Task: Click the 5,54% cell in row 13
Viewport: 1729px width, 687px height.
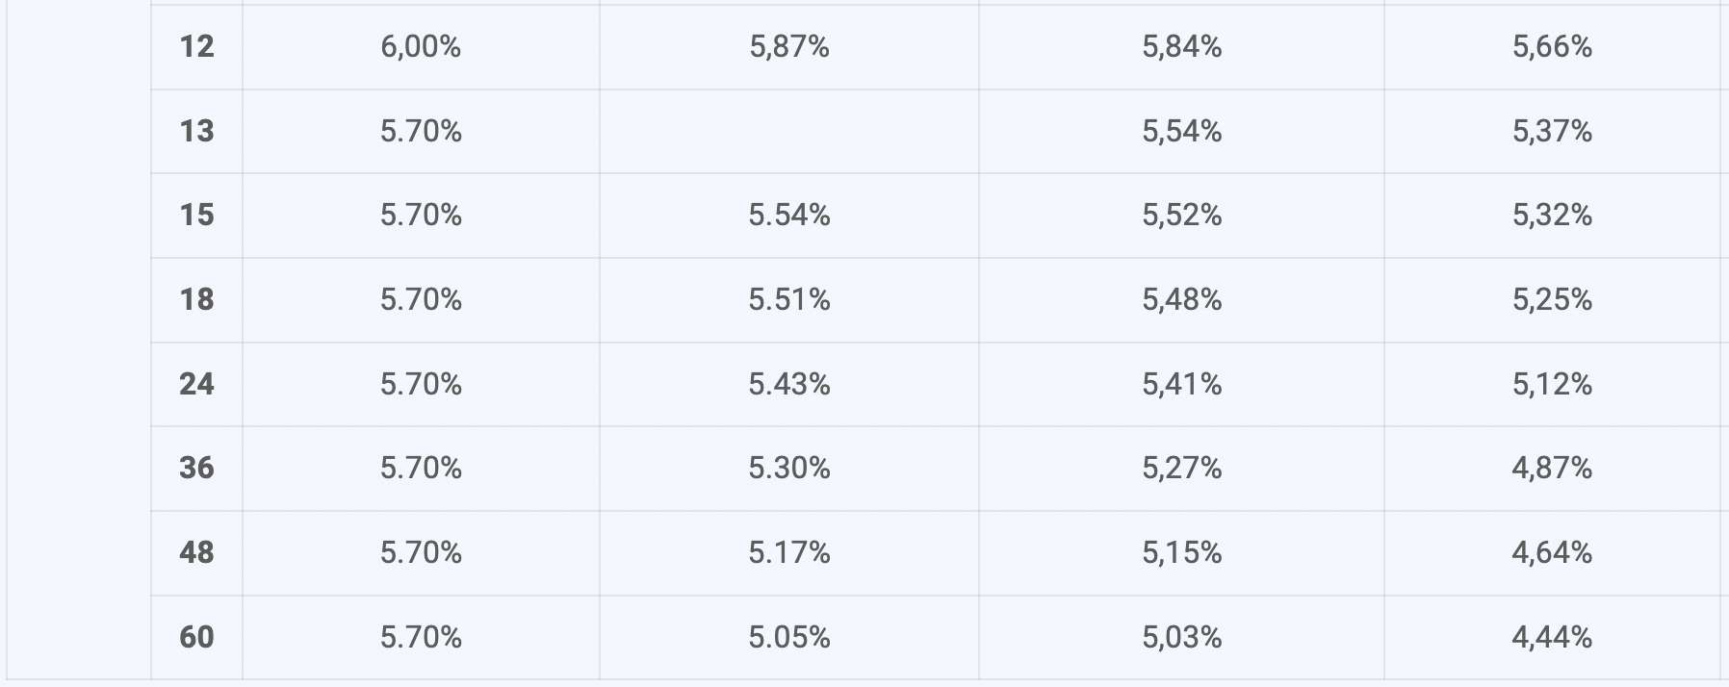Action: pyautogui.click(x=1181, y=132)
